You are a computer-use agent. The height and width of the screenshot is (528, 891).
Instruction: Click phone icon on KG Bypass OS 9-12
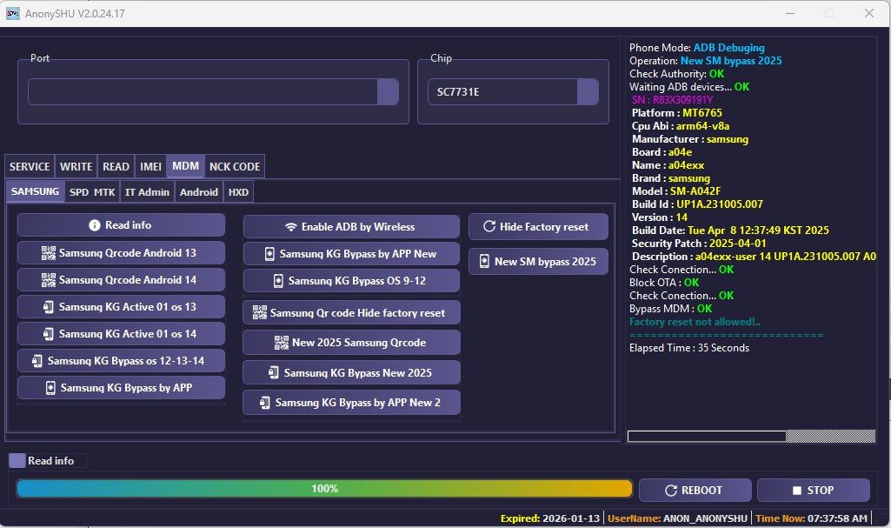pyautogui.click(x=278, y=281)
